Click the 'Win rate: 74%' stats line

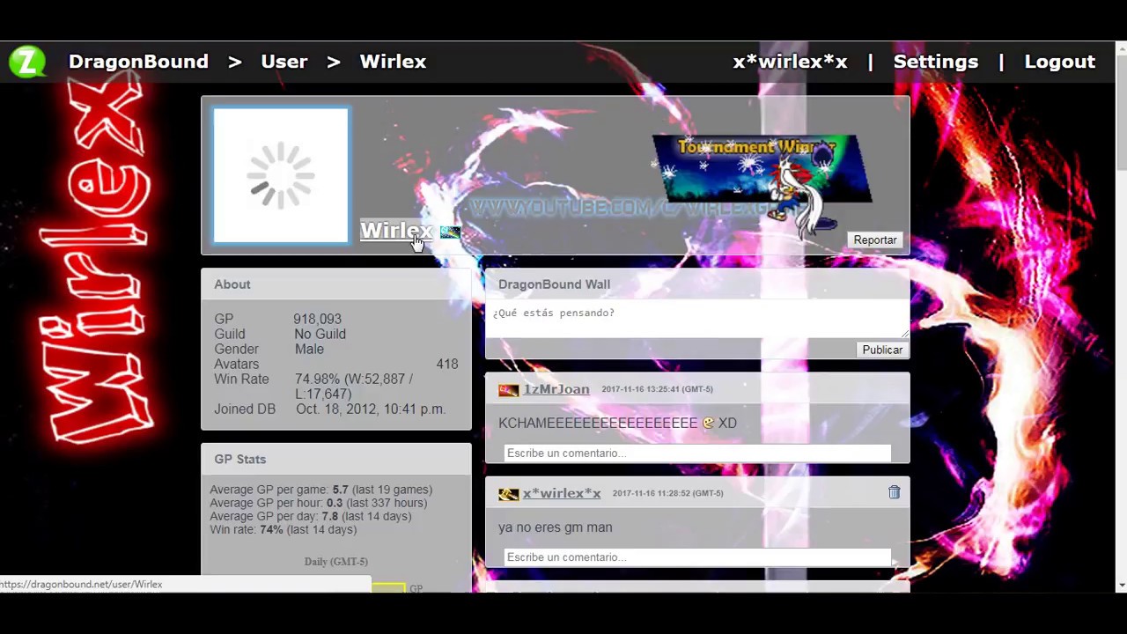click(283, 529)
